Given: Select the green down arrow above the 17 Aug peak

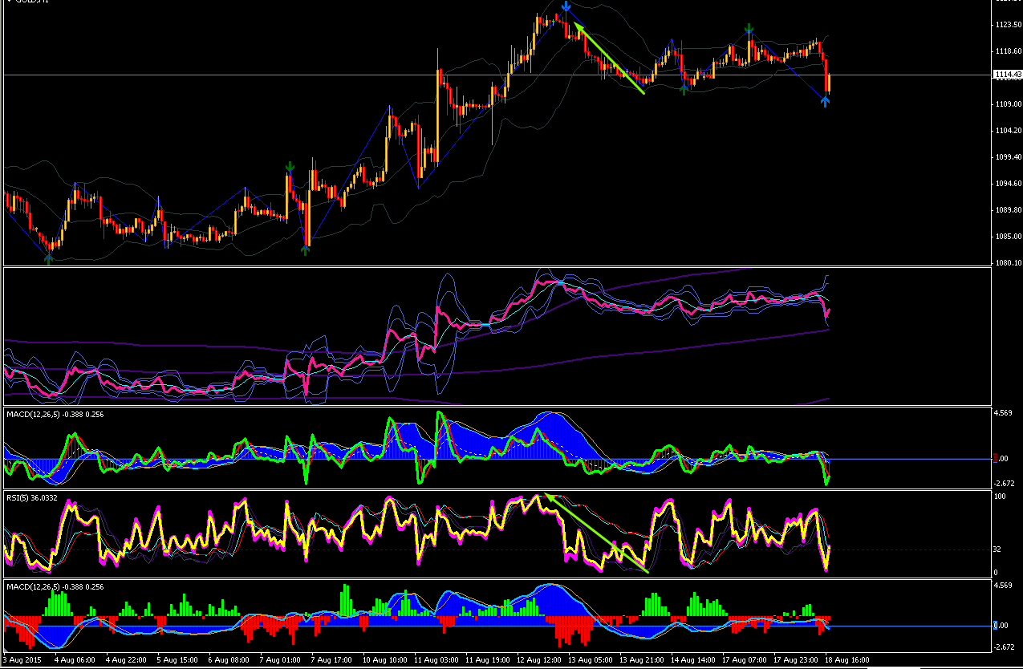Looking at the screenshot, I should 749,30.
